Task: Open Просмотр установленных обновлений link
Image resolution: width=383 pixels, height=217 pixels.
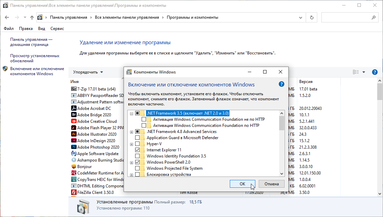Action: pos(35,58)
